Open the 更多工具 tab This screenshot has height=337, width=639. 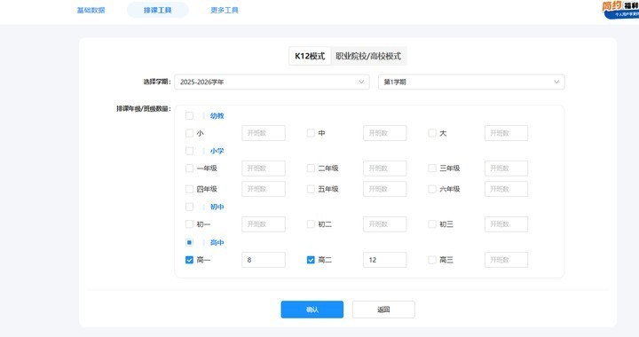coord(225,10)
